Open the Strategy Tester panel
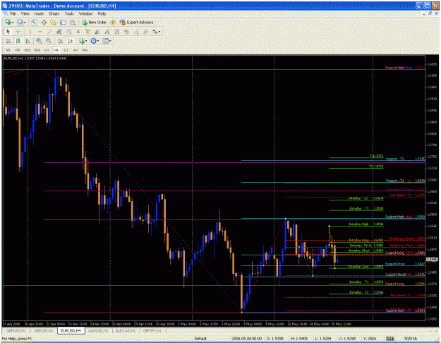This screenshot has width=441, height=343. tap(73, 22)
